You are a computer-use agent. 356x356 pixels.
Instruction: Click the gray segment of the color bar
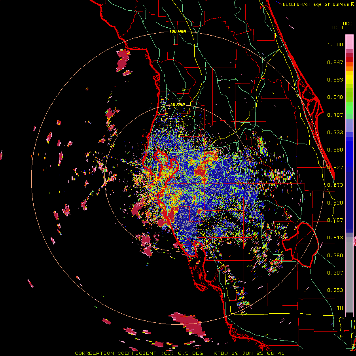(x=349, y=275)
